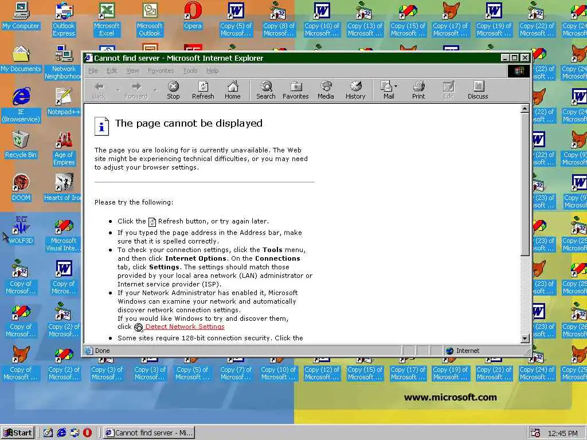Click the greyed Edit toolbar button

(x=448, y=90)
